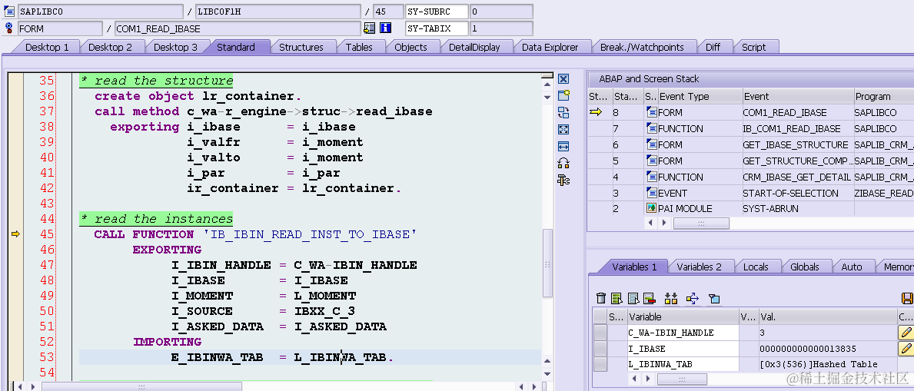Switch to Variables 2 tab
The height and width of the screenshot is (391, 914).
click(699, 267)
